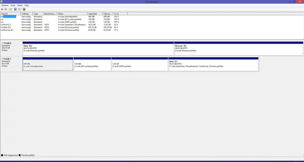Select the Data (D:) drive icon in list
Image resolution: width=304 pixels, height=162 pixels.
click(2, 28)
